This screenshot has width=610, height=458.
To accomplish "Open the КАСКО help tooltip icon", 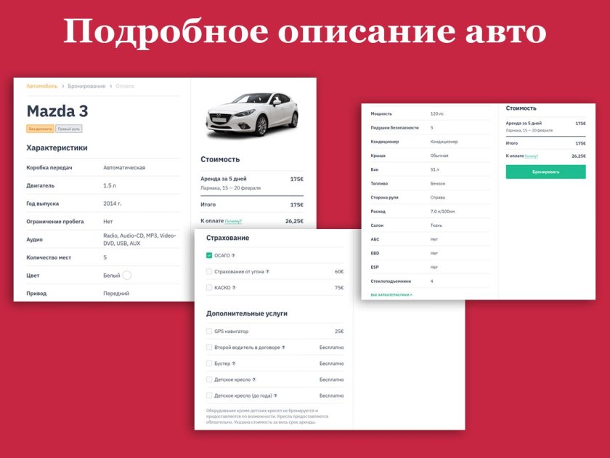I will 233,286.
